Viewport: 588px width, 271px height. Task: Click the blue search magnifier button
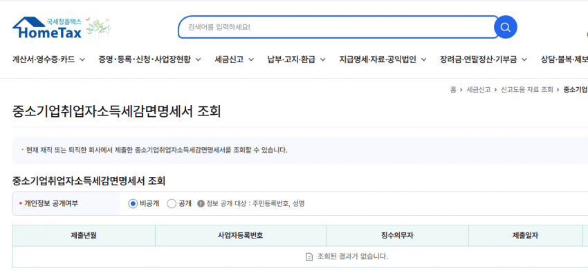tap(506, 27)
